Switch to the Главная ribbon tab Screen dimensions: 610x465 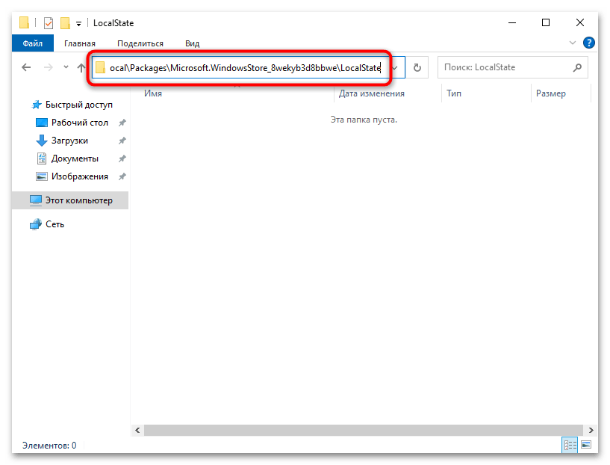click(x=80, y=43)
